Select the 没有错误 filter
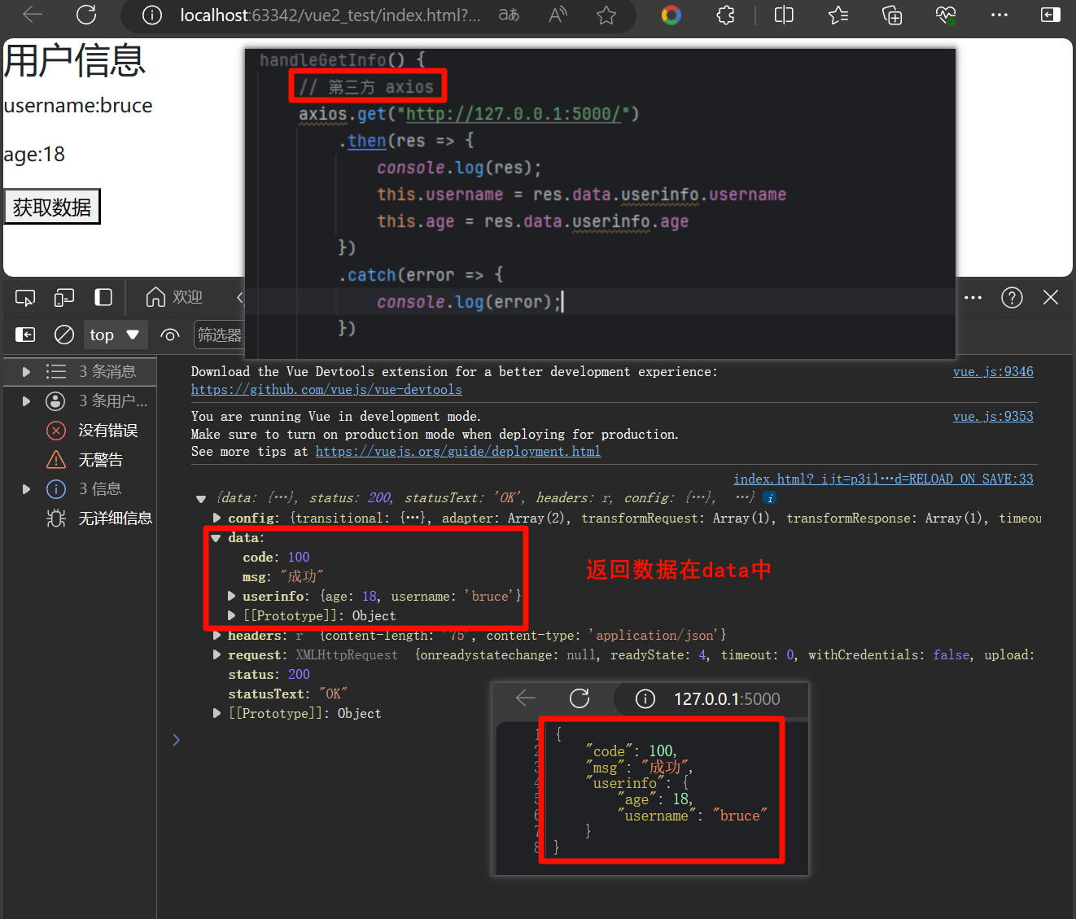1076x919 pixels. [x=92, y=430]
